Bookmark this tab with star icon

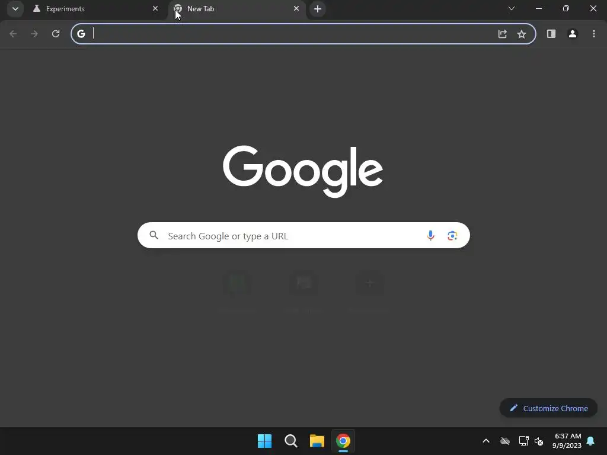coord(522,34)
